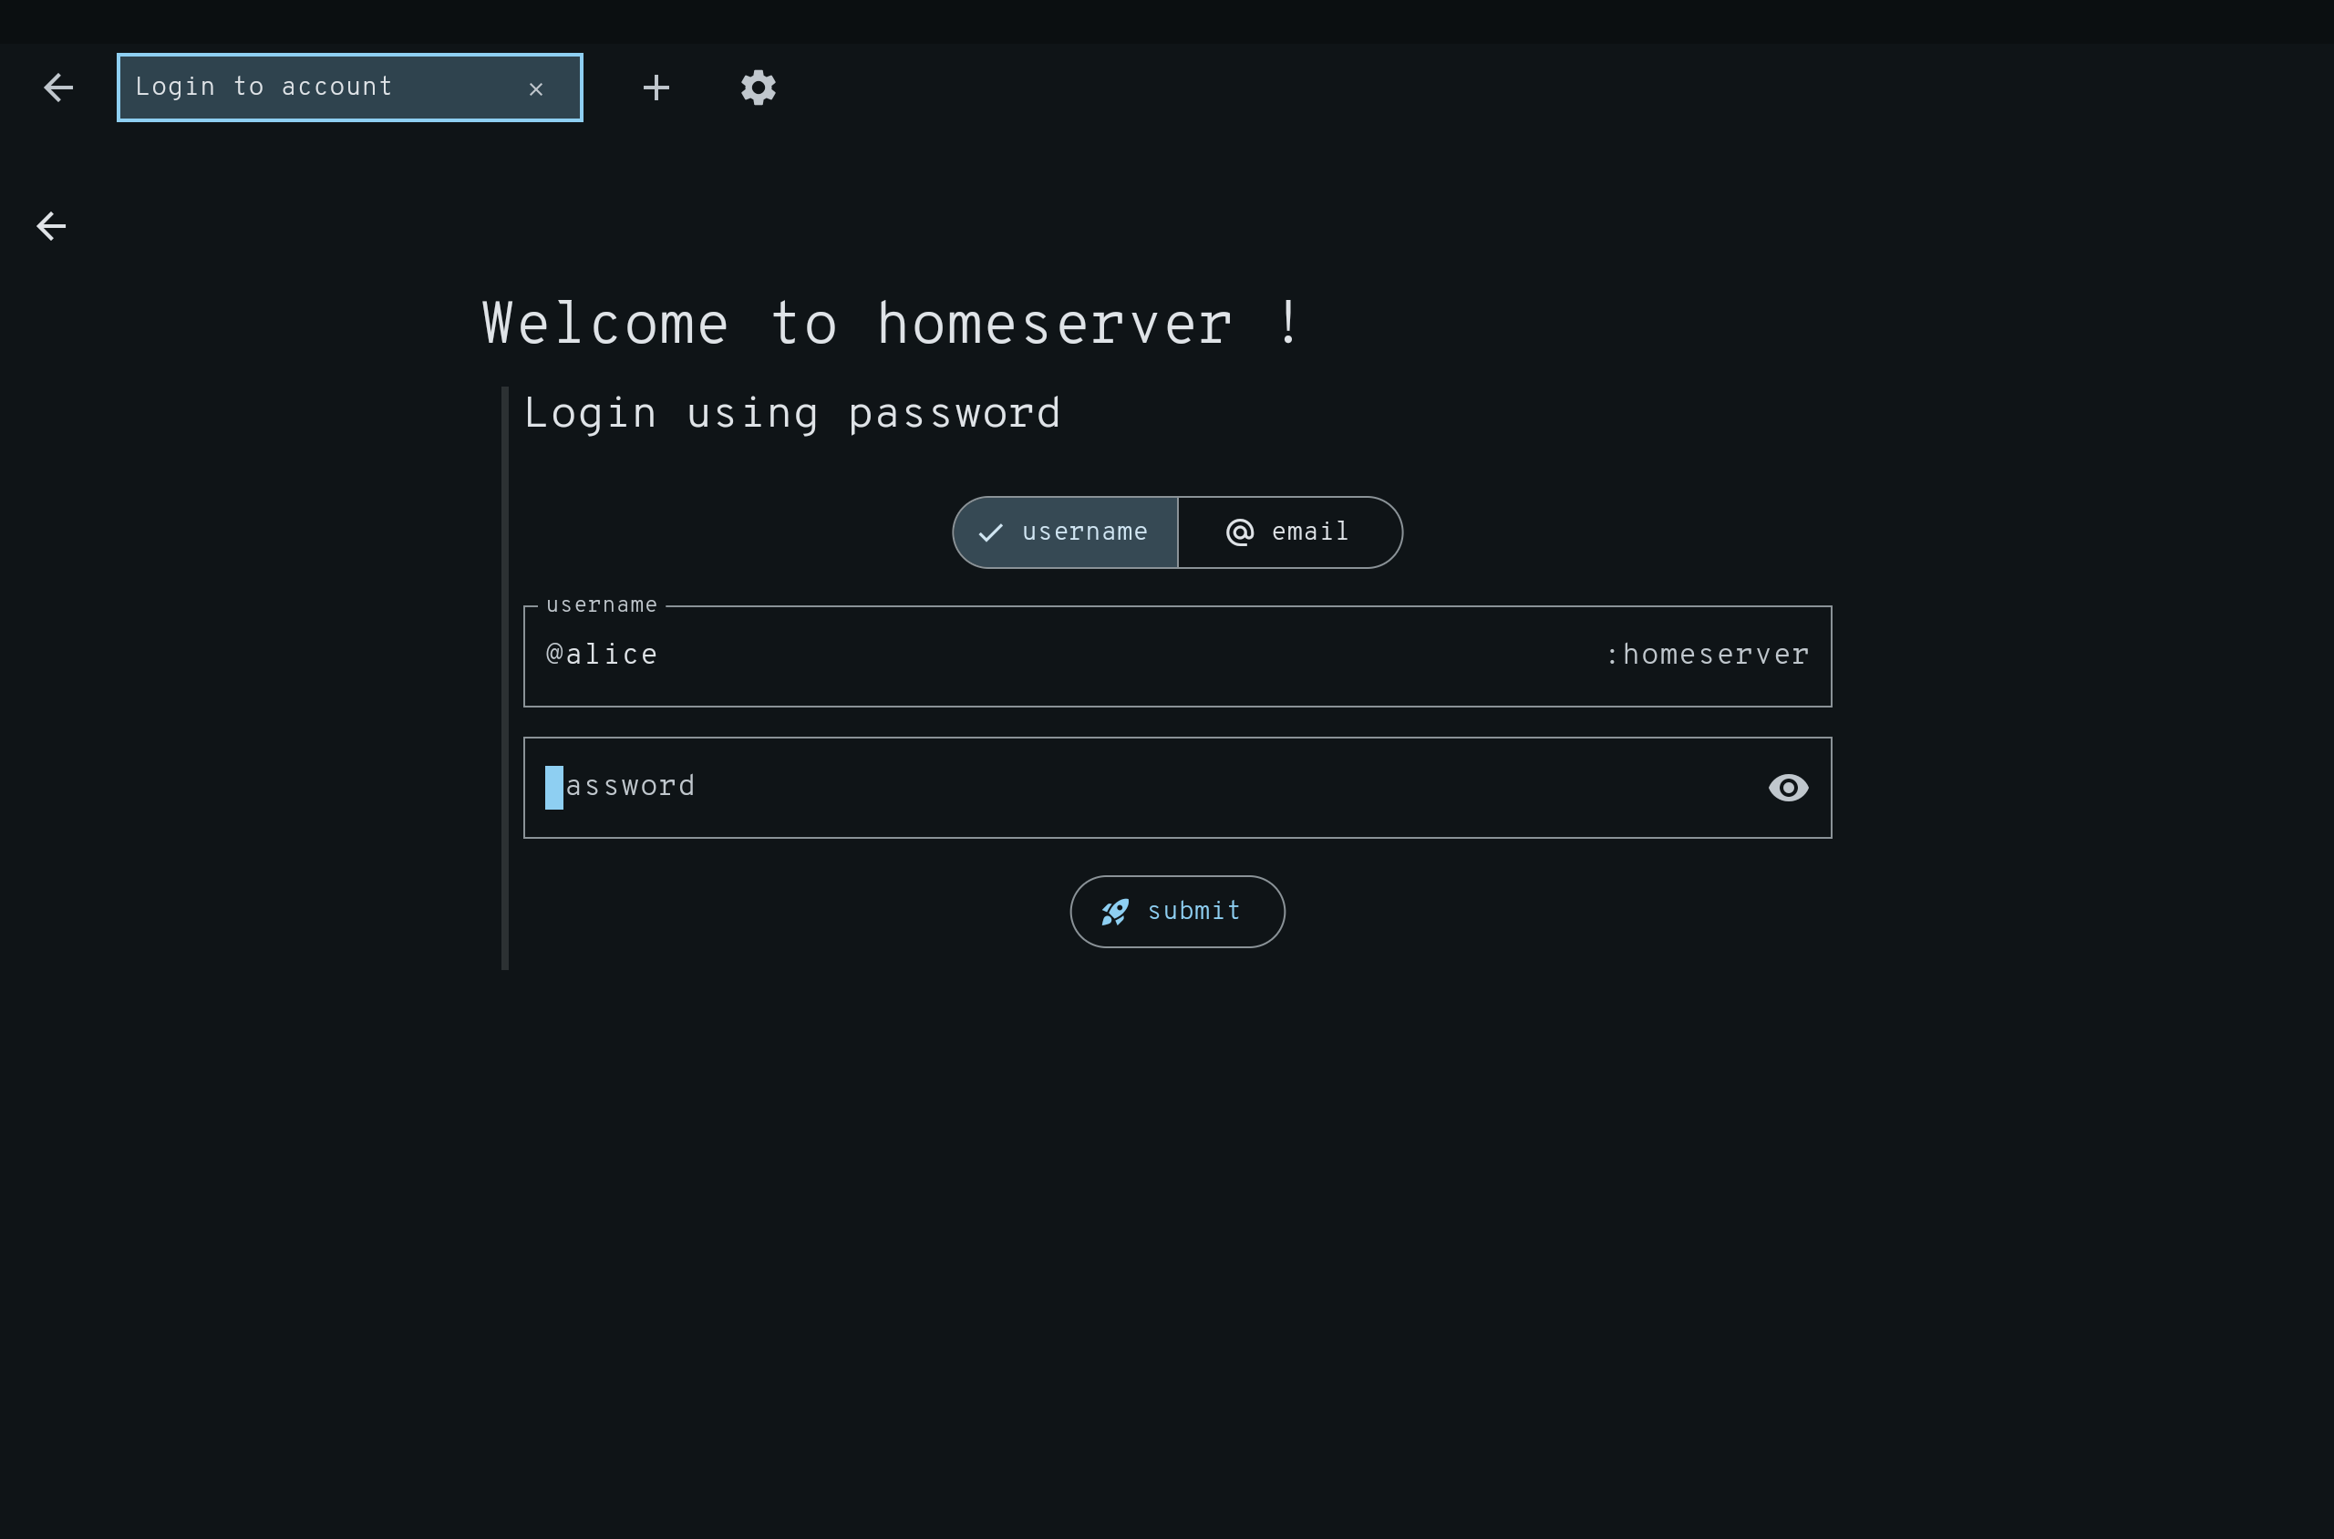Click the Welcome to homeserver heading

[891, 324]
